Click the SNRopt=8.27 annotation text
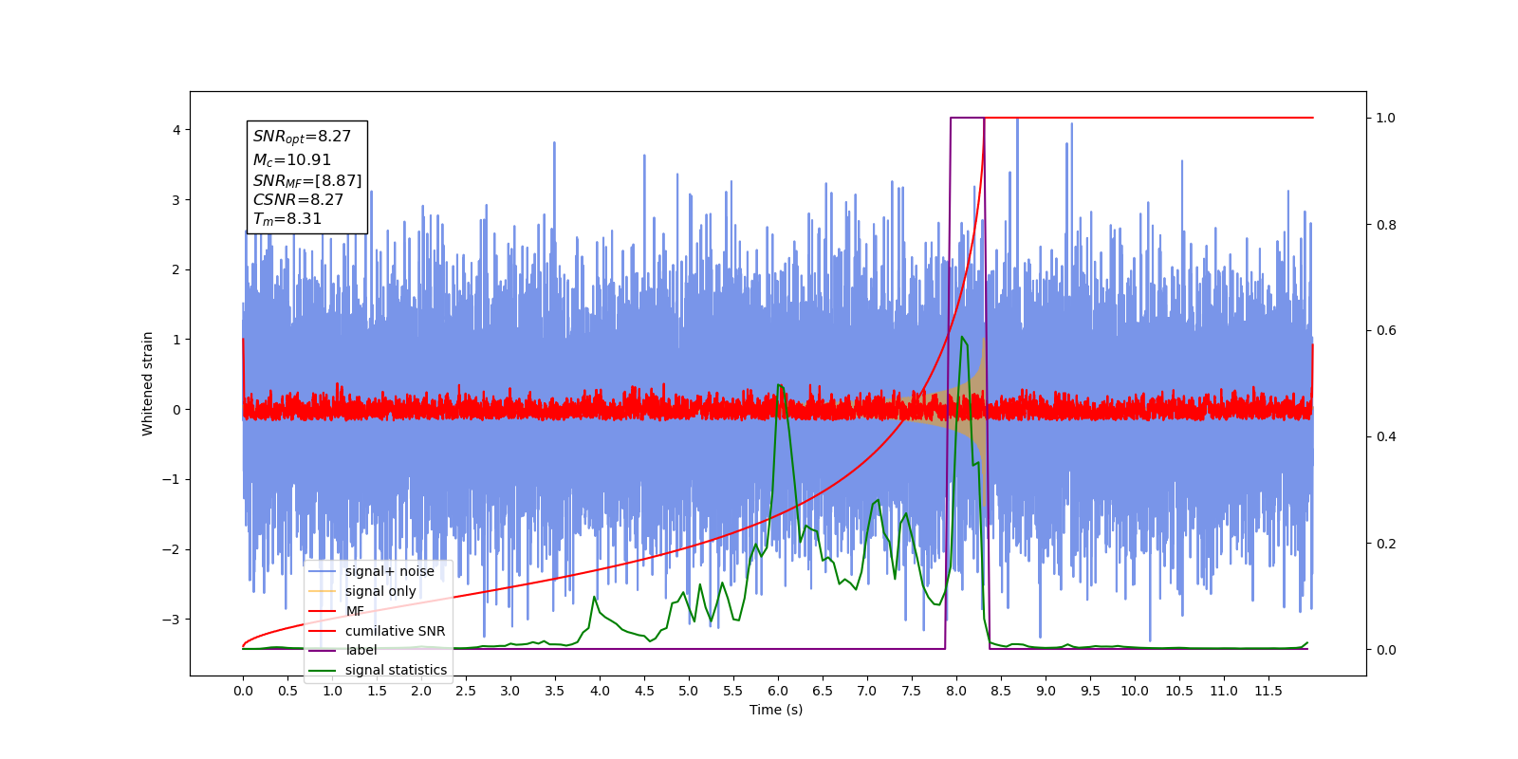The width and height of the screenshot is (1518, 759). click(x=302, y=137)
